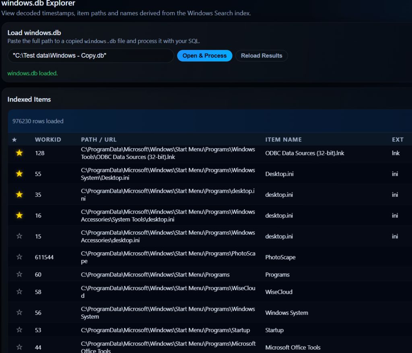The width and height of the screenshot is (412, 353).
Task: Star the Startup folder row
Action: tap(19, 330)
